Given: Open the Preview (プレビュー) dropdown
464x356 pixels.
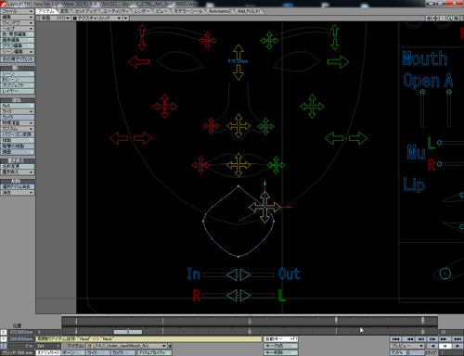Looking at the screenshot, I should tap(407, 346).
